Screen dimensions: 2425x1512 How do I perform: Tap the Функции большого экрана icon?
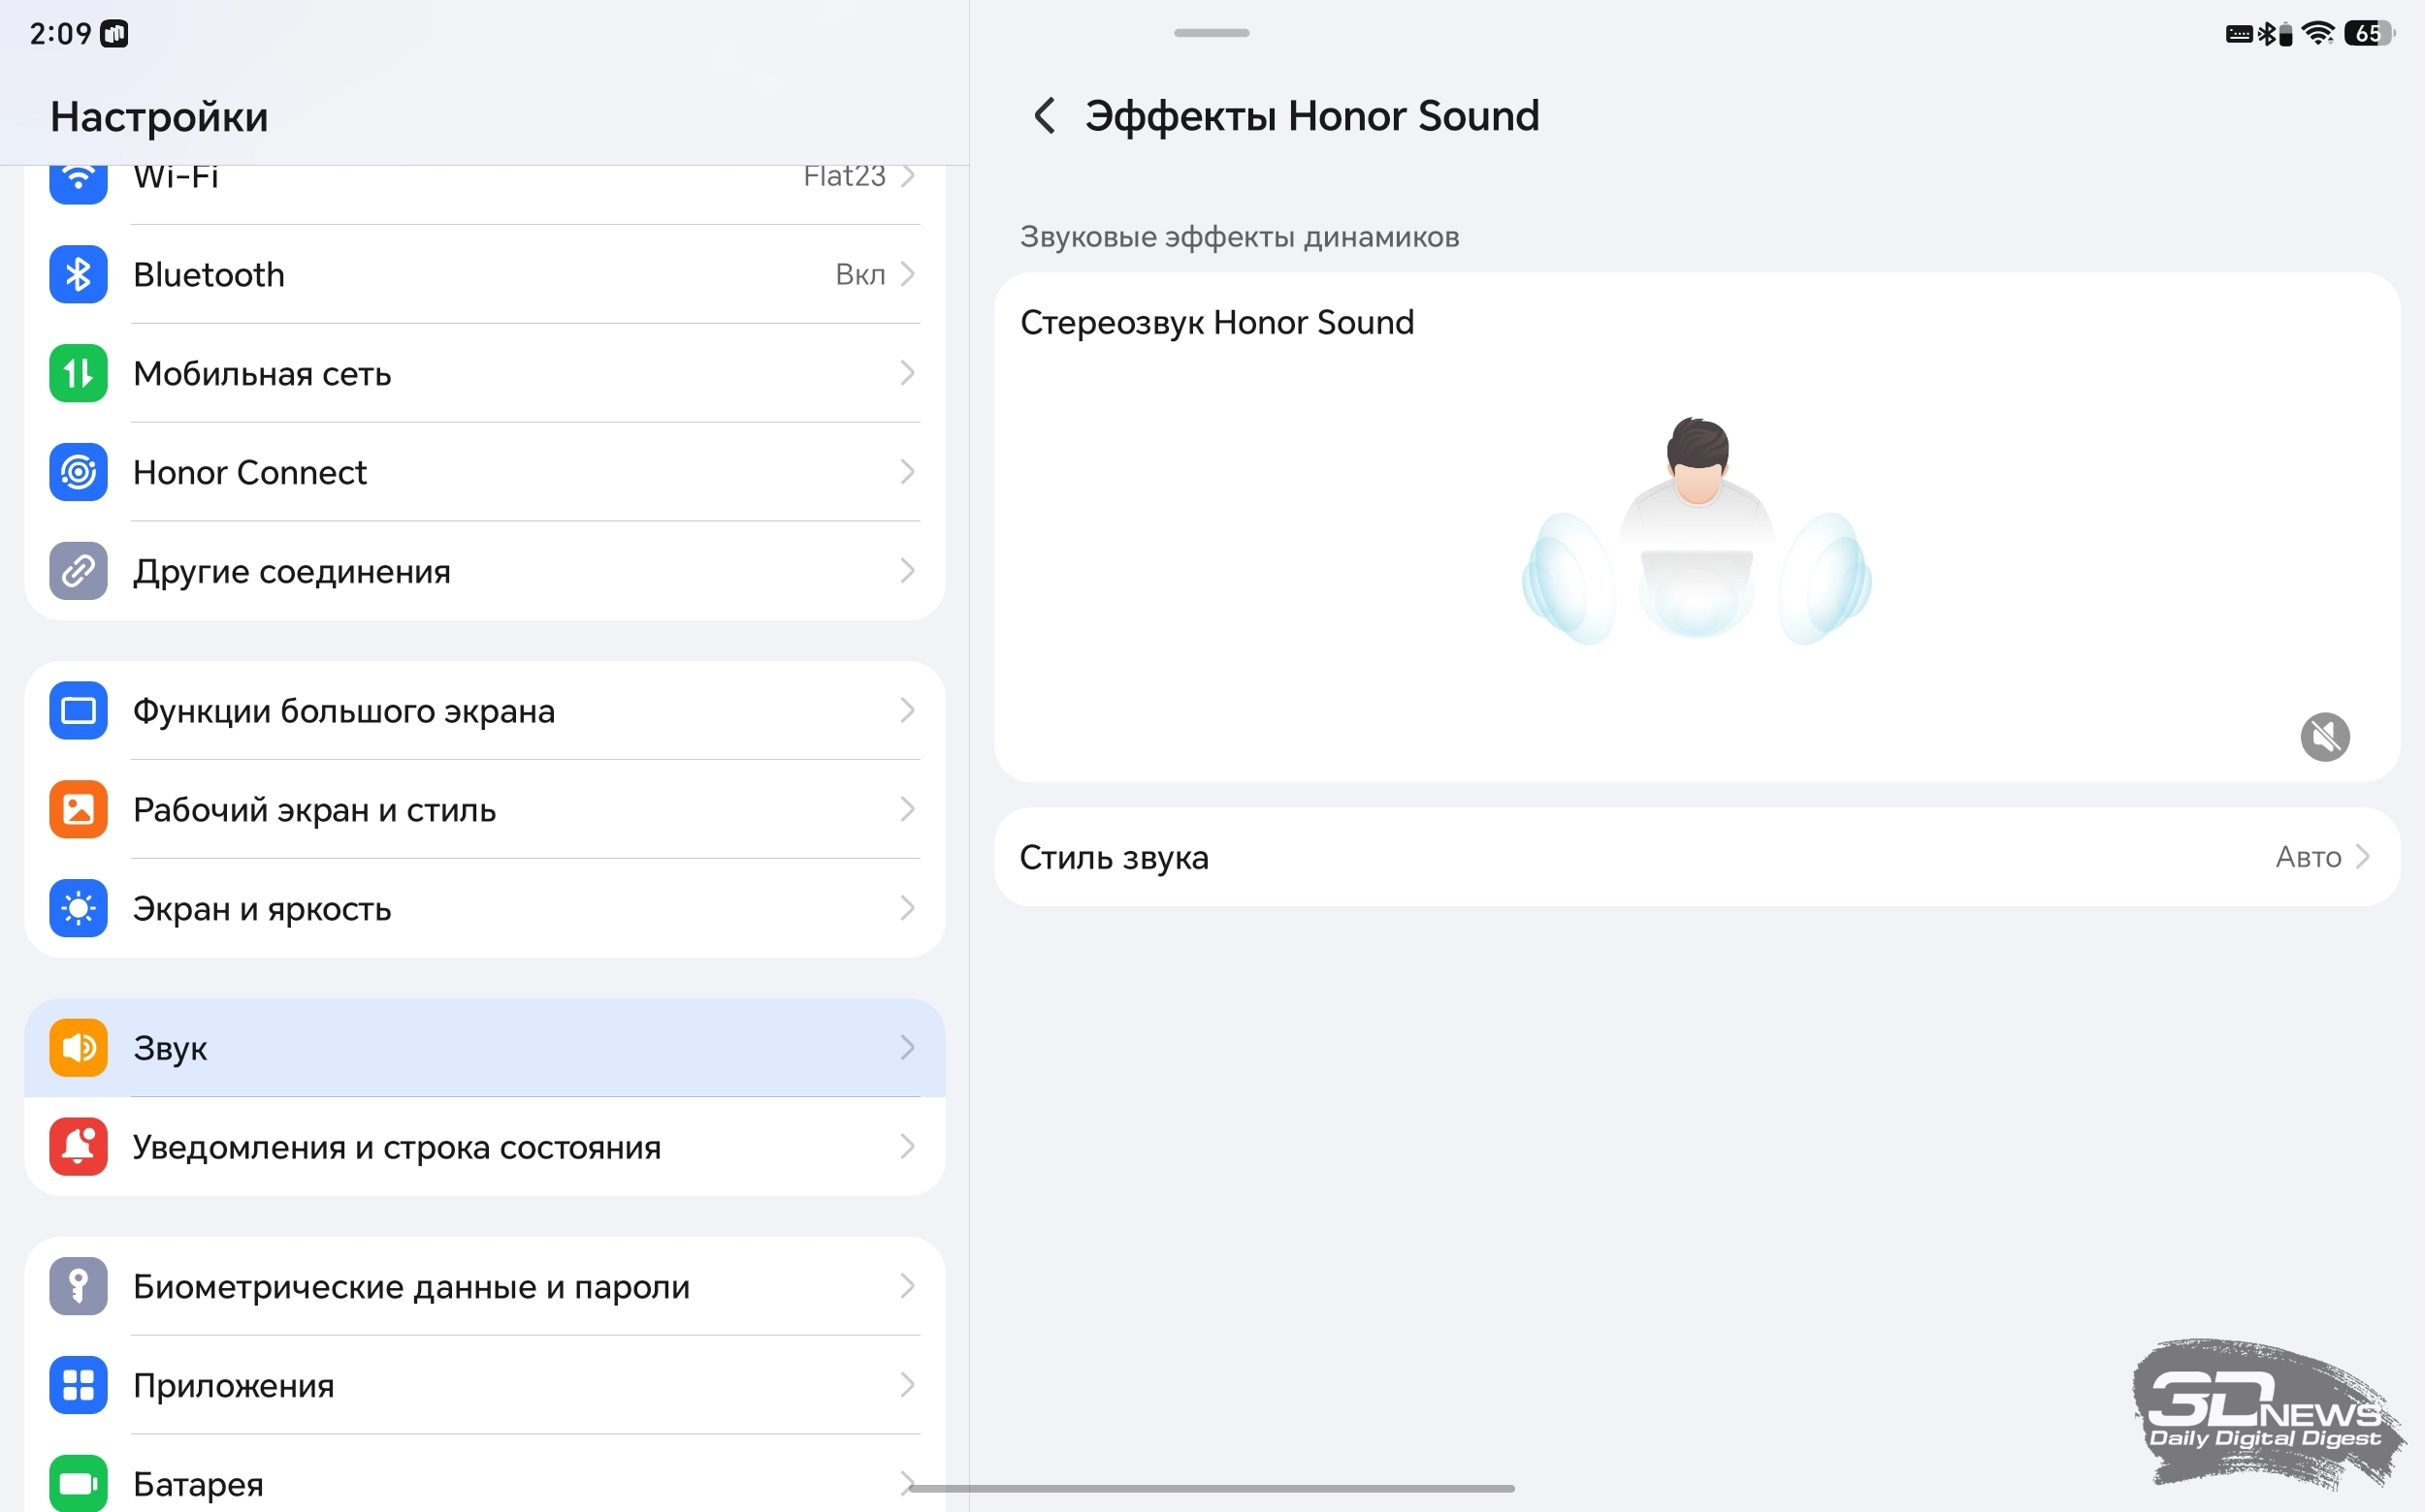click(78, 711)
